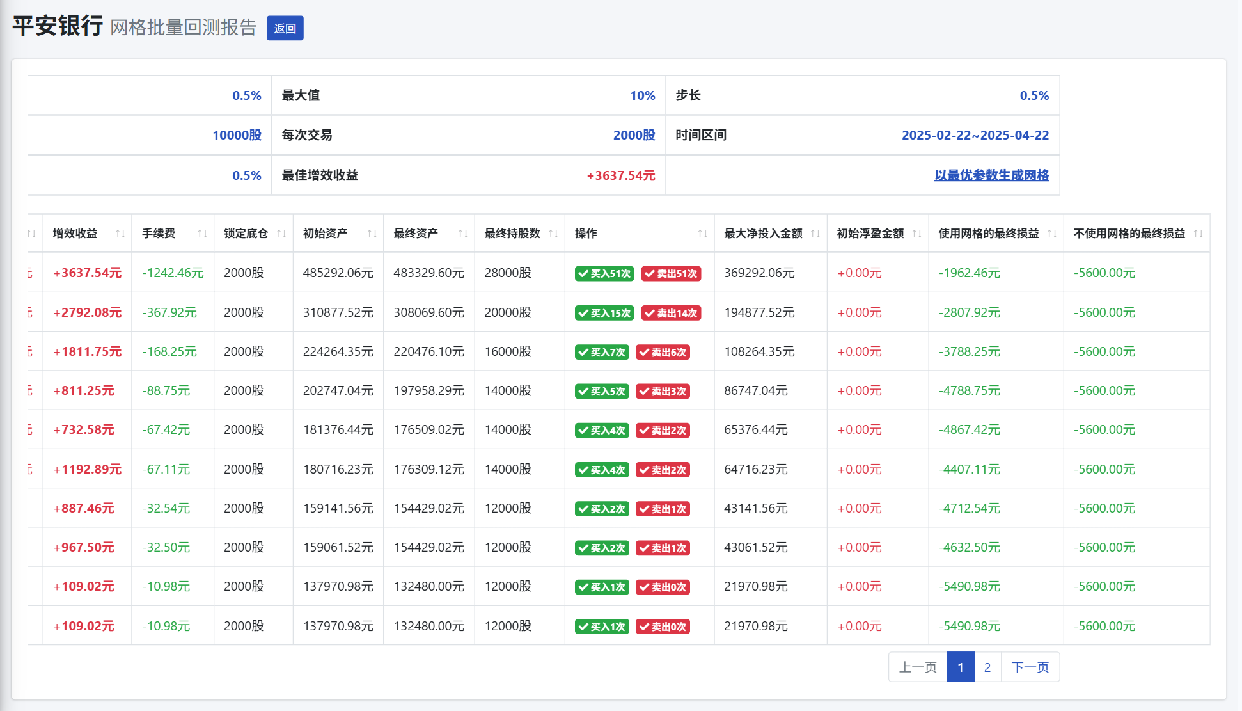Sort by 使用网格的最终损益 column arrows
The width and height of the screenshot is (1242, 711).
coord(1052,234)
